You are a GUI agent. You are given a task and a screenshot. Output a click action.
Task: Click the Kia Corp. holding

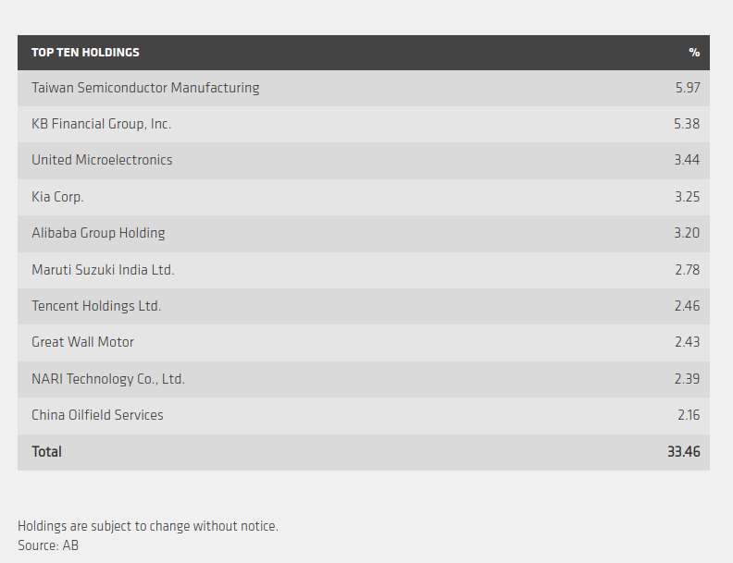pyautogui.click(x=57, y=197)
